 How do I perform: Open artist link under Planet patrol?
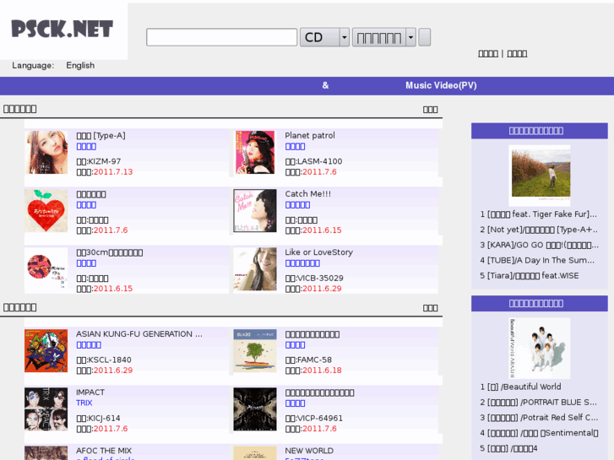tap(295, 146)
